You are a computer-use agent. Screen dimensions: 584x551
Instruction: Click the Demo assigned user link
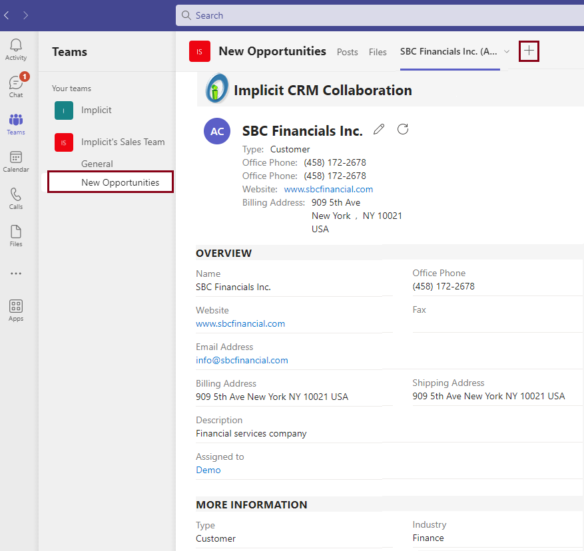click(x=208, y=470)
